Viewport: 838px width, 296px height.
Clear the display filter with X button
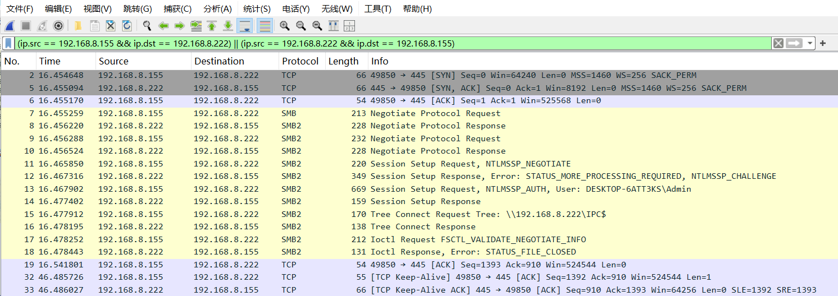point(778,43)
